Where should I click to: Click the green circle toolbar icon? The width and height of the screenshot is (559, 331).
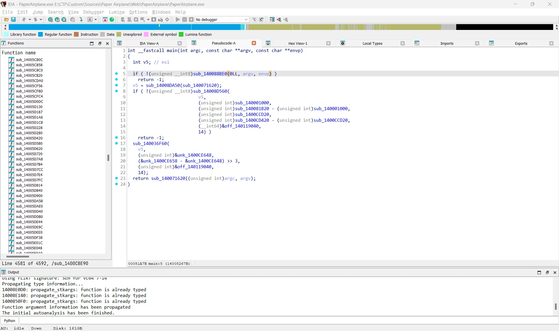point(112,19)
